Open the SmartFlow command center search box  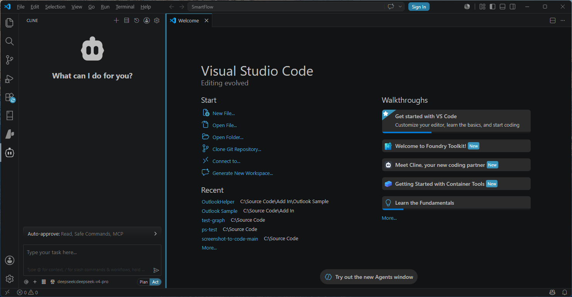click(x=286, y=7)
